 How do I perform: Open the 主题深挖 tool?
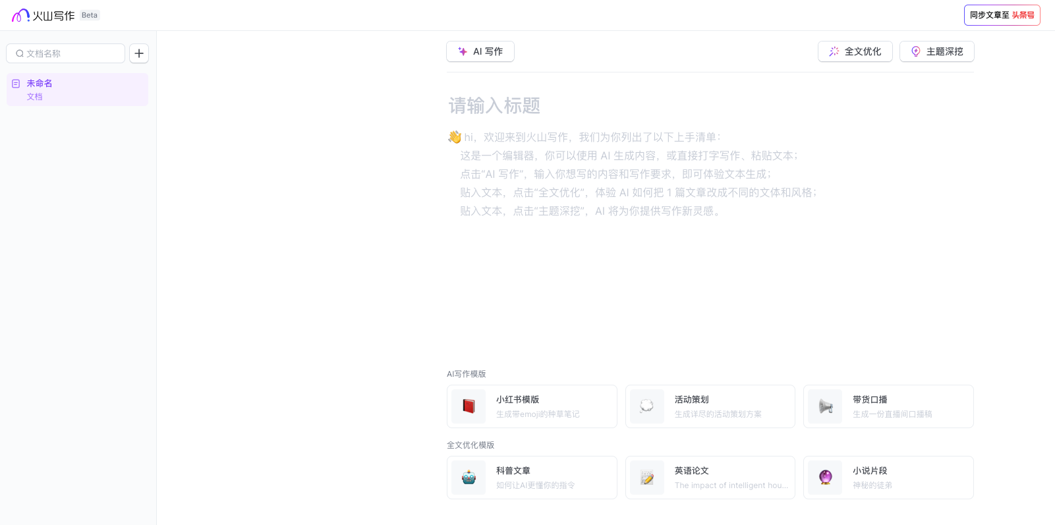point(936,51)
